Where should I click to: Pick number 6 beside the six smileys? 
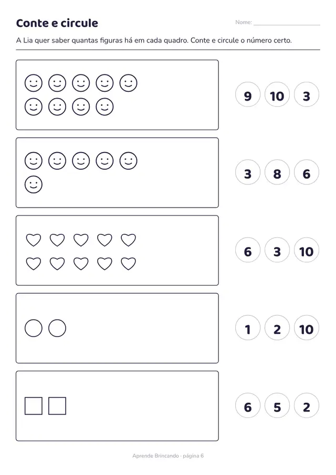point(307,172)
